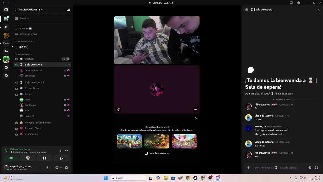Disconnect from voice with the hang-up icon
Viewport: 323px width, 182px height.
tap(66, 151)
